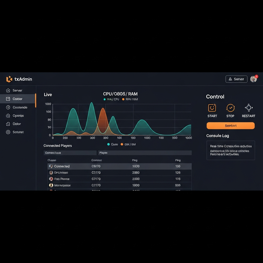Open the Playes dropdown above the table
Image resolution: width=263 pixels, height=263 pixels.
point(145,153)
